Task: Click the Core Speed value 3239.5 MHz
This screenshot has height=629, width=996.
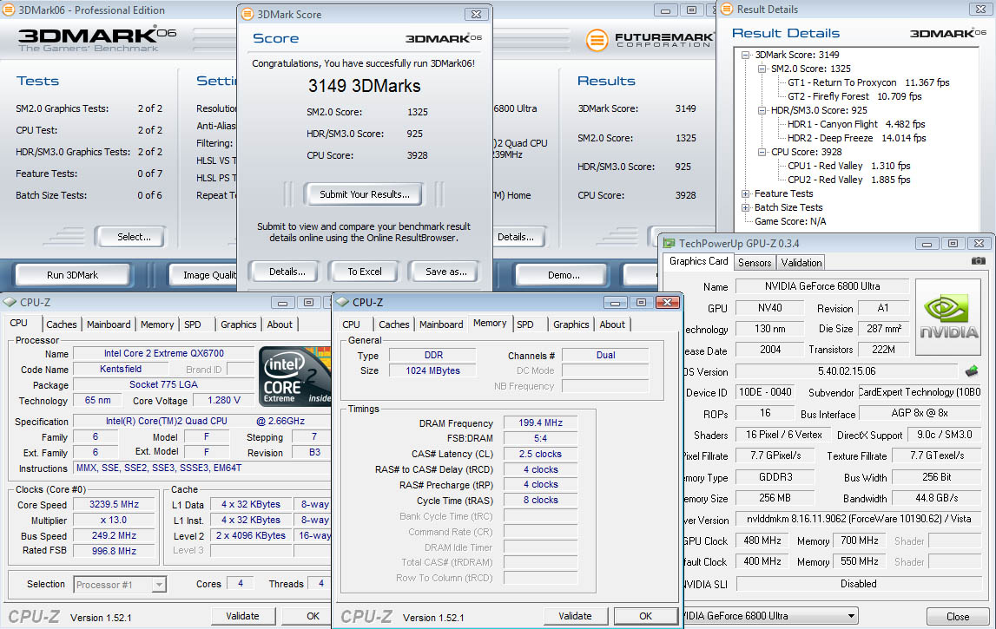Action: coord(114,505)
